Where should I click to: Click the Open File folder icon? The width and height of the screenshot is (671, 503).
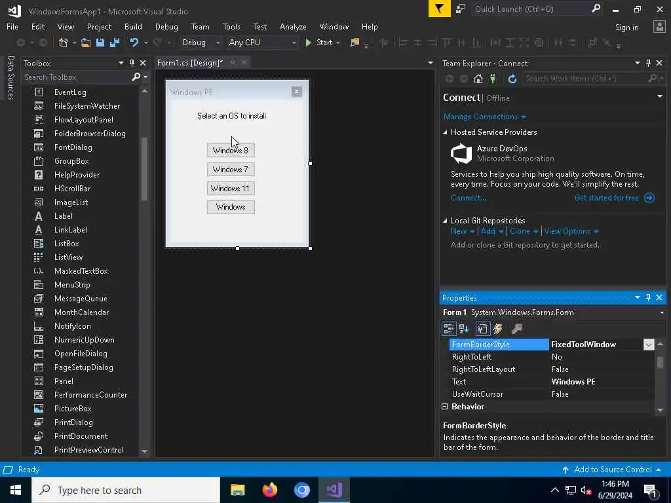(86, 43)
